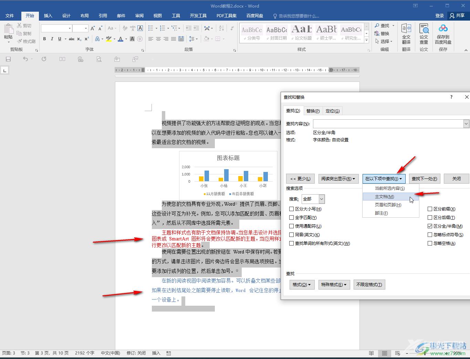Viewport: 470px width, 359px height.
Task: Open the font name dropdown in ribbon
Action: tap(70, 28)
